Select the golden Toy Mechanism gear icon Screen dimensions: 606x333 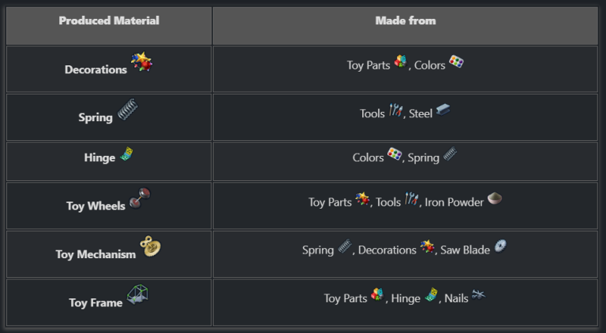(x=150, y=247)
